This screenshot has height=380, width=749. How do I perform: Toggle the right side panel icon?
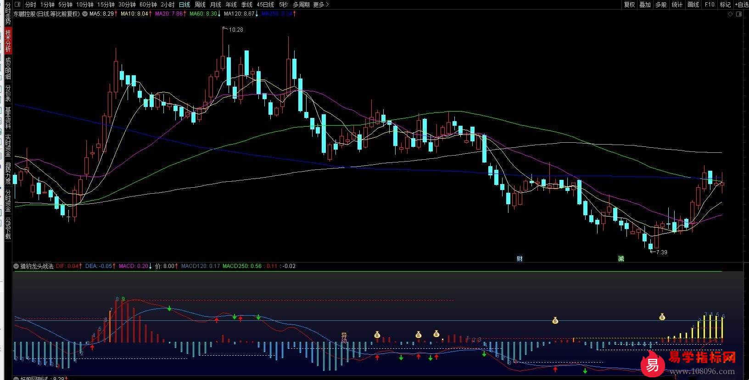[x=738, y=14]
